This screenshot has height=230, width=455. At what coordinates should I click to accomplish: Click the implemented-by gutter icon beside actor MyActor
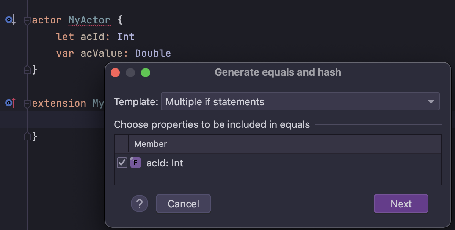[10, 20]
